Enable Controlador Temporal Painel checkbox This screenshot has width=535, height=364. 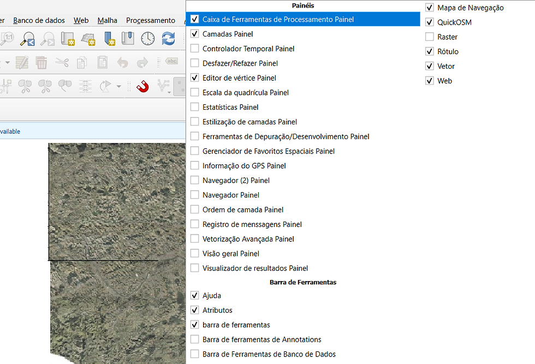pos(194,49)
